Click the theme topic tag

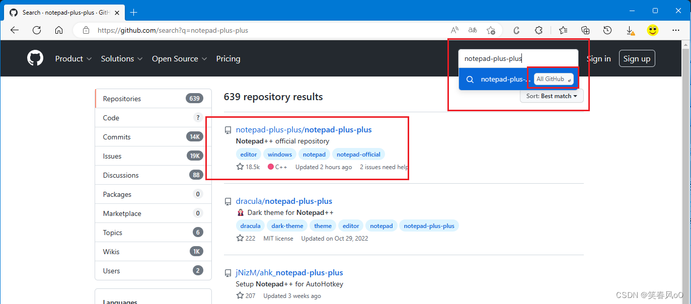pyautogui.click(x=323, y=226)
